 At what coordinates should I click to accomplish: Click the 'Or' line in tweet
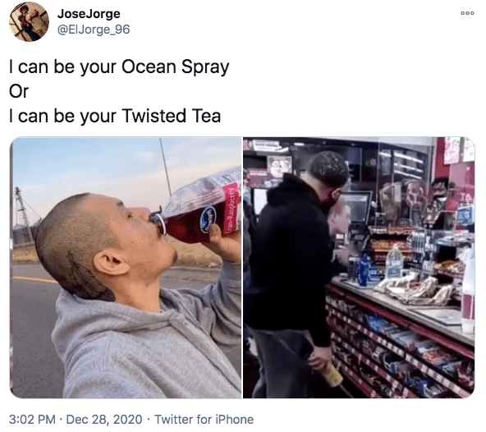click(x=19, y=91)
